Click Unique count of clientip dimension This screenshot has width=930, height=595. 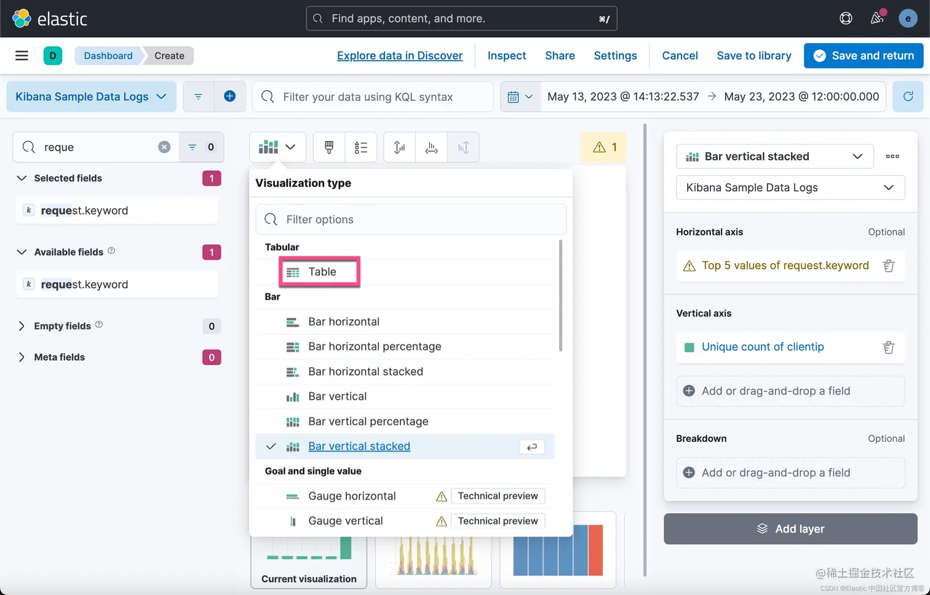click(763, 347)
